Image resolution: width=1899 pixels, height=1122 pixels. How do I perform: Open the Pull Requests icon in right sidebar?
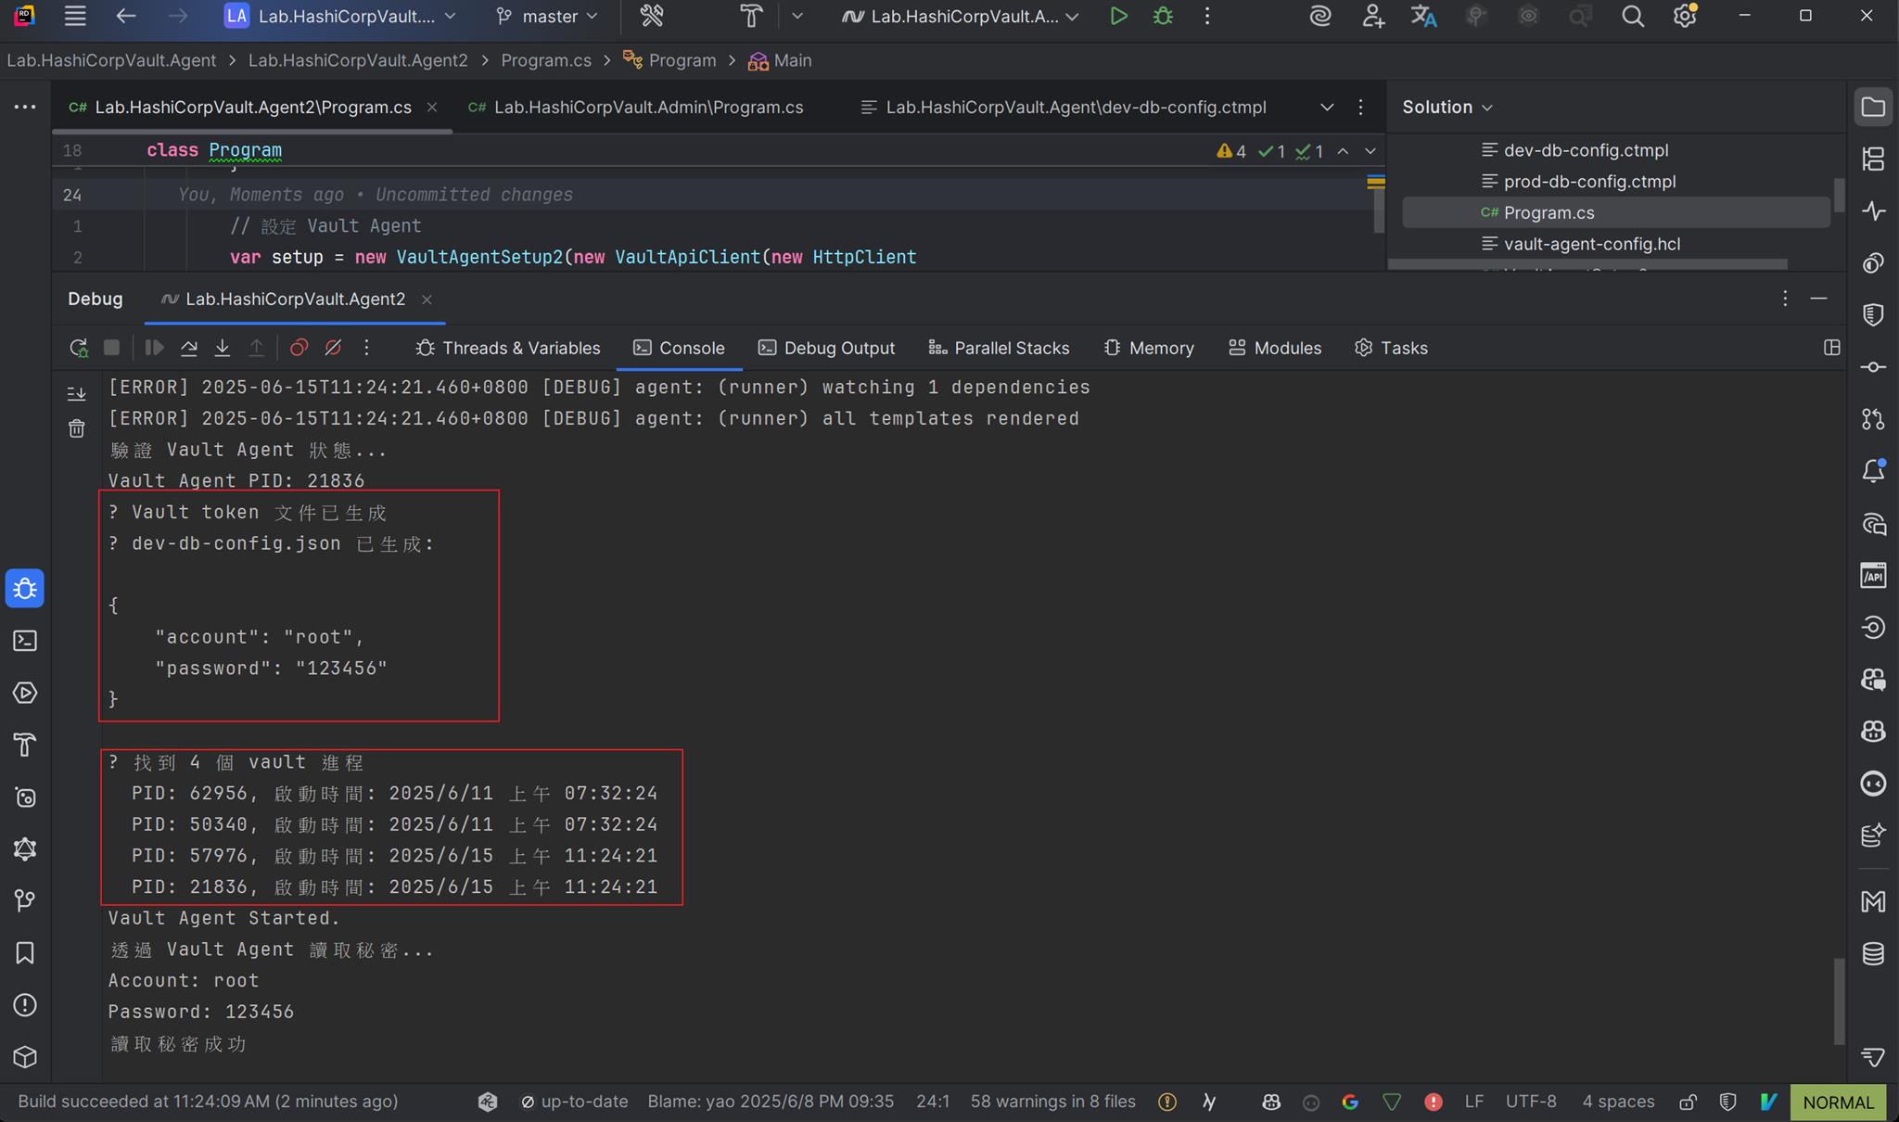[1873, 419]
